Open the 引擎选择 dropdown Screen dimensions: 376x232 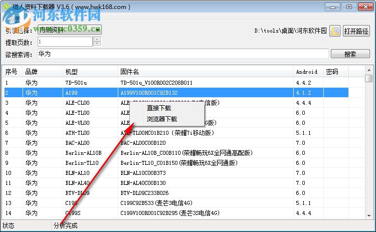click(70, 30)
